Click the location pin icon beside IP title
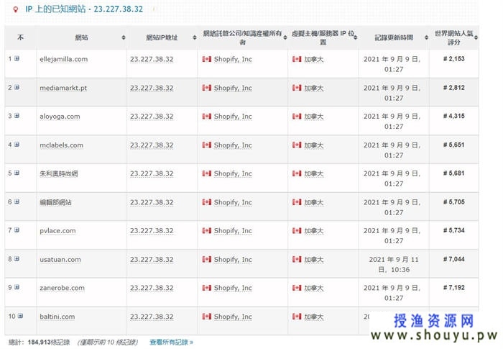Screen dimensions: 503x349 coord(15,9)
